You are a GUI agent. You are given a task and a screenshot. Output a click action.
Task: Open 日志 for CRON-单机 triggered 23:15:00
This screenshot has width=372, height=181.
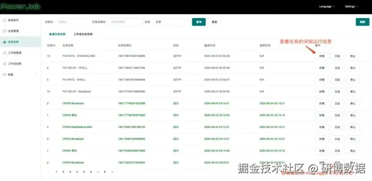[337, 115]
